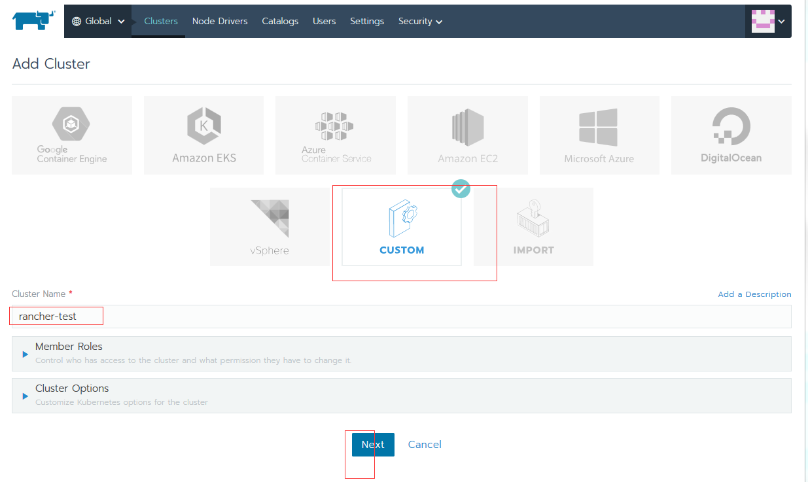Click the Cluster Name input field
This screenshot has width=808, height=482.
click(x=402, y=317)
